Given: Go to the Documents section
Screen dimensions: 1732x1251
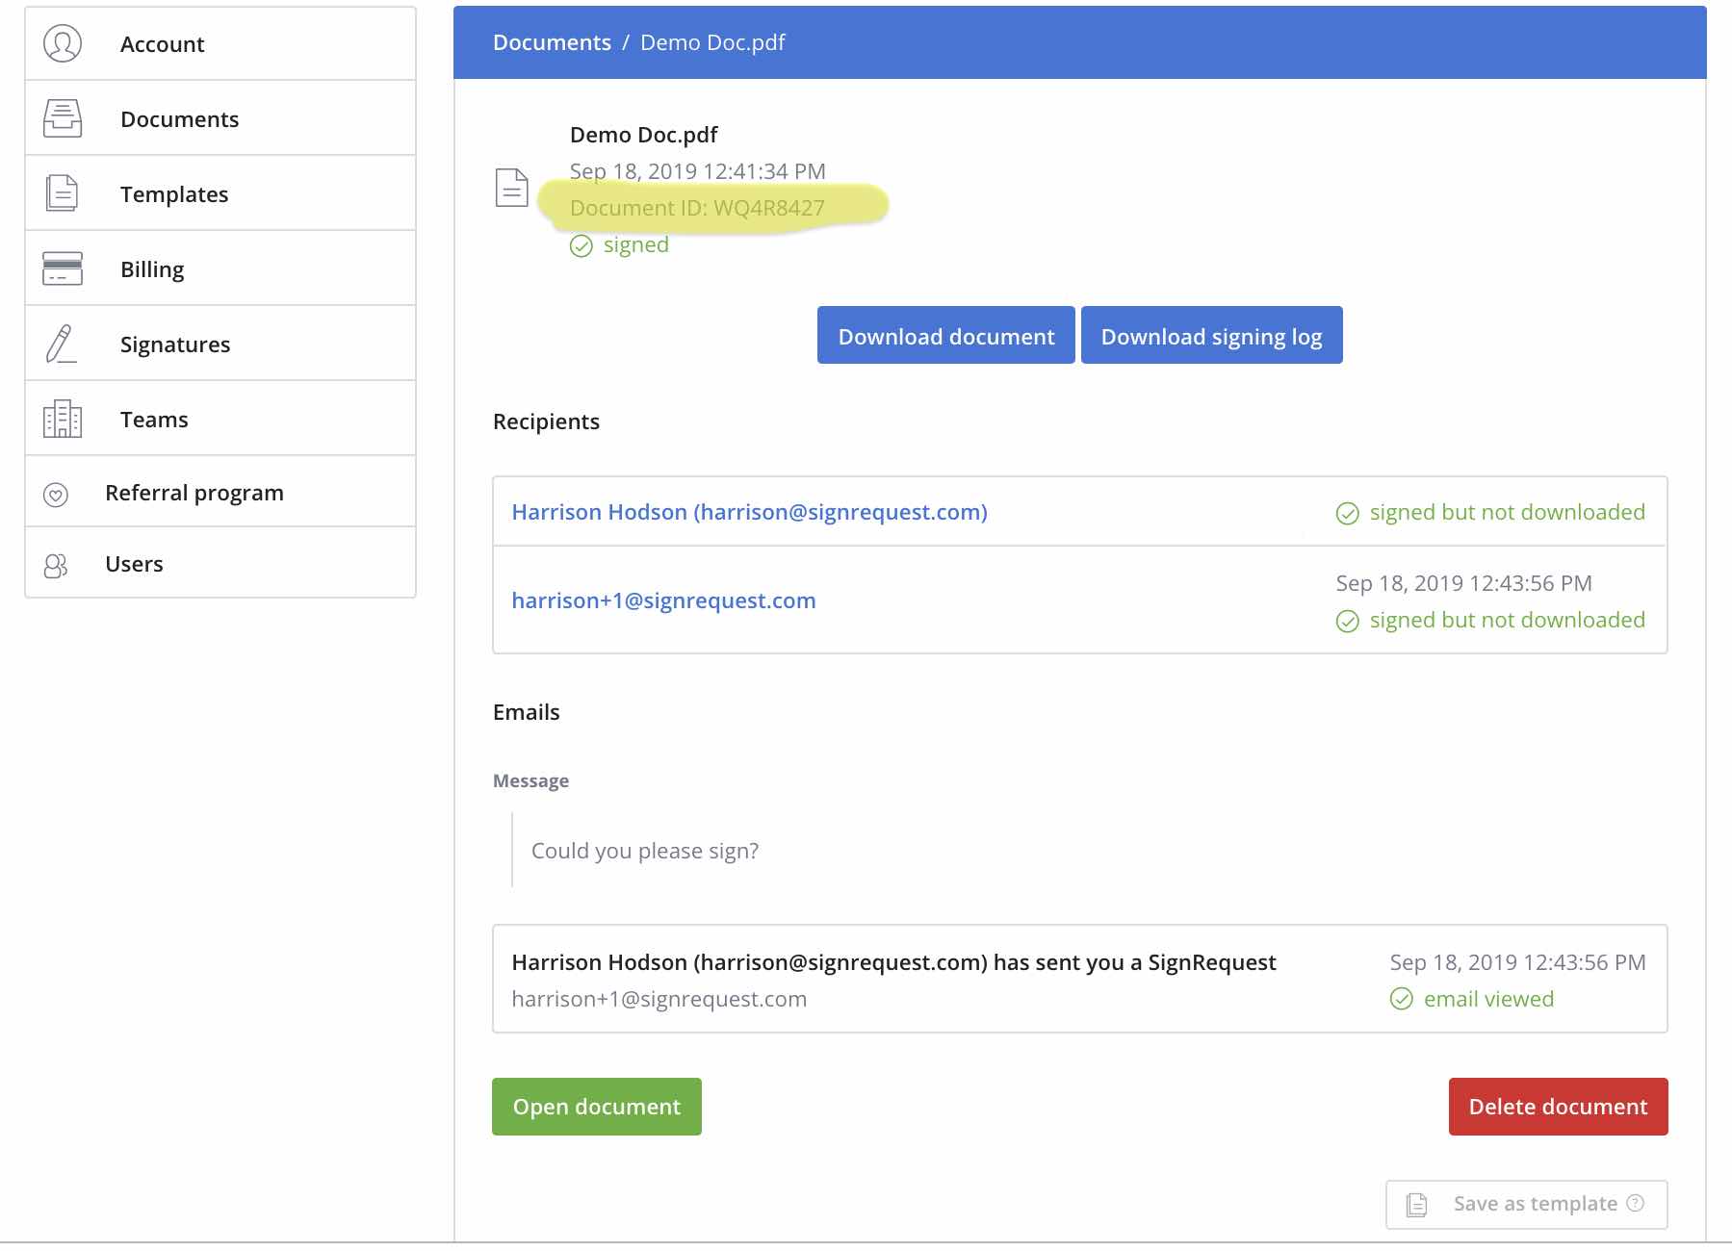Looking at the screenshot, I should [x=220, y=118].
